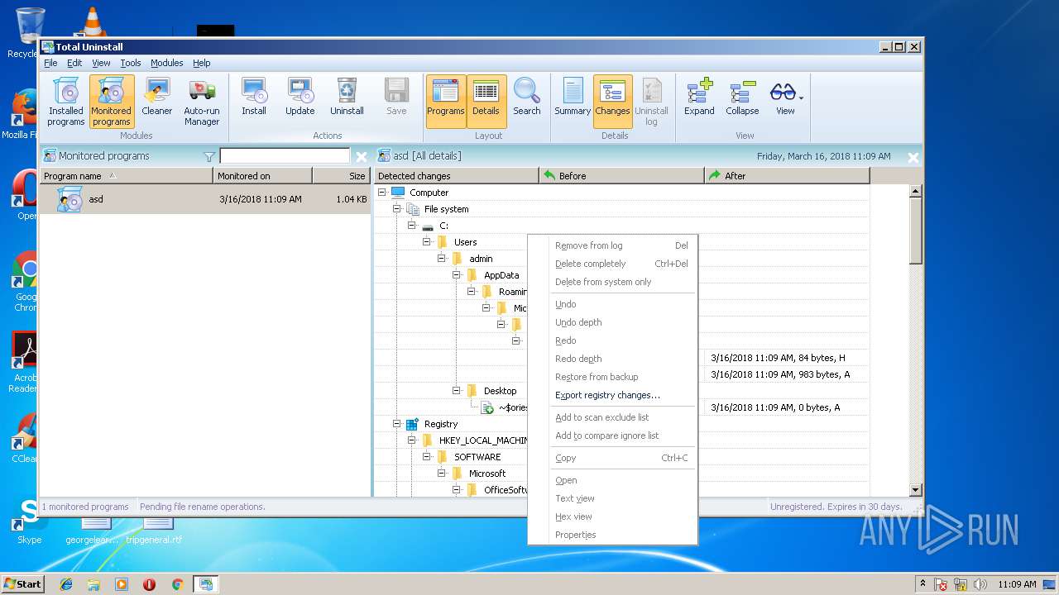Image resolution: width=1059 pixels, height=595 pixels.
Task: Toggle the Programs layout panel
Action: [x=446, y=102]
